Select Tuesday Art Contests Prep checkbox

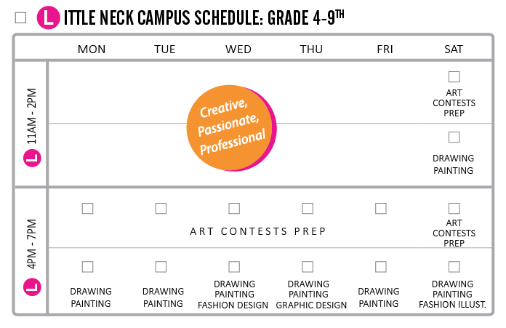click(161, 208)
